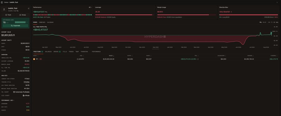Click the $64,593 liquidation price cell
The height and width of the screenshot is (116, 281).
tap(223, 59)
